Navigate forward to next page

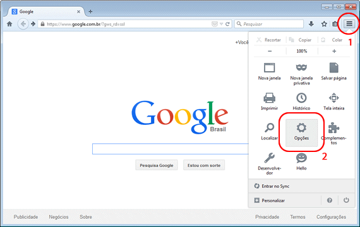click(33, 24)
